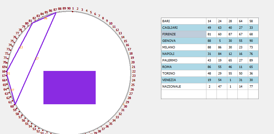Click cell 23 in the MILANO row
The width and height of the screenshot is (274, 134).
point(243,47)
